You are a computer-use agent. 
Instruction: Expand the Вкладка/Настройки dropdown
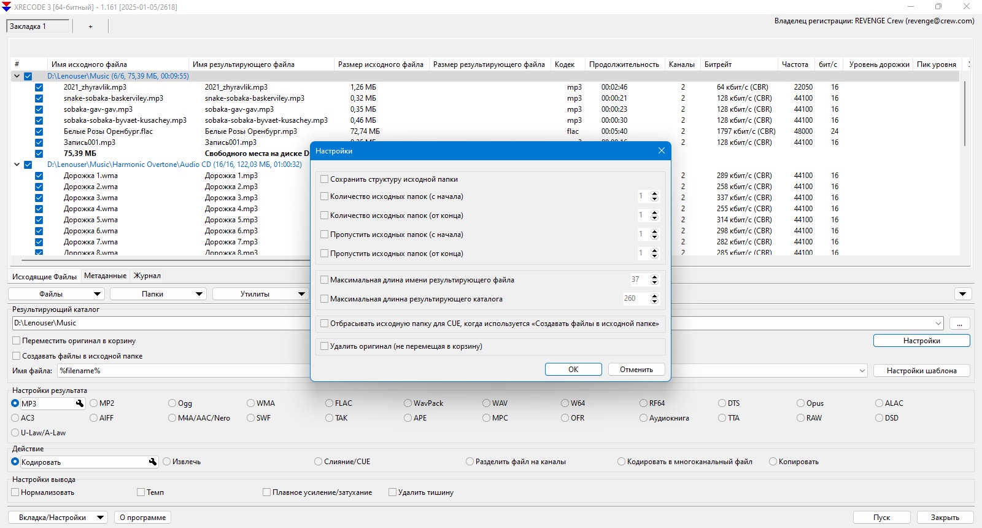[x=58, y=518]
